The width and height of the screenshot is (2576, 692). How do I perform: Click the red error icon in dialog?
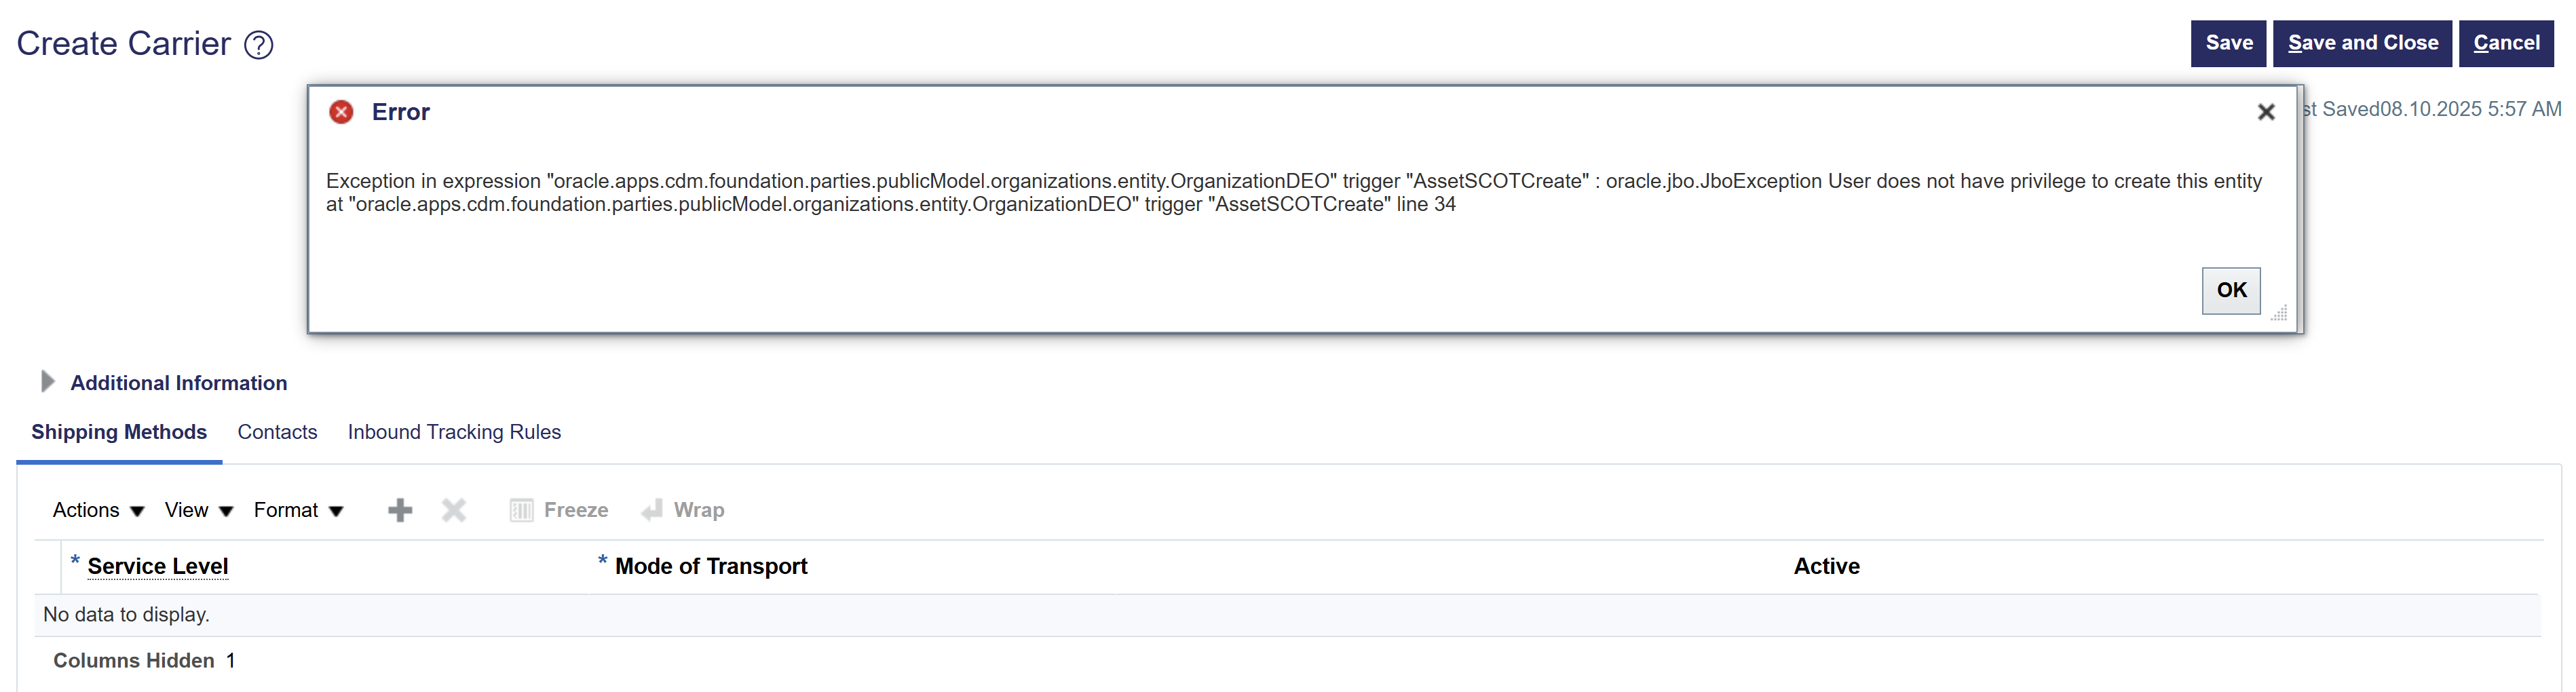coord(341,112)
